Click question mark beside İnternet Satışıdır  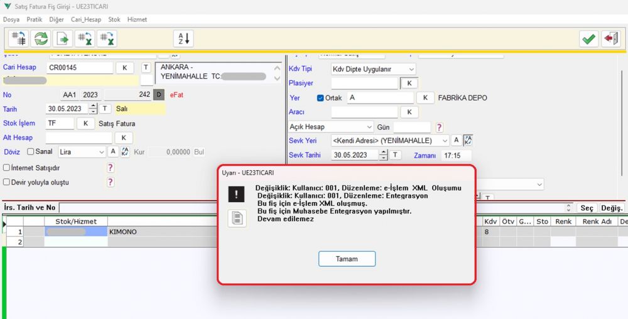pos(111,168)
